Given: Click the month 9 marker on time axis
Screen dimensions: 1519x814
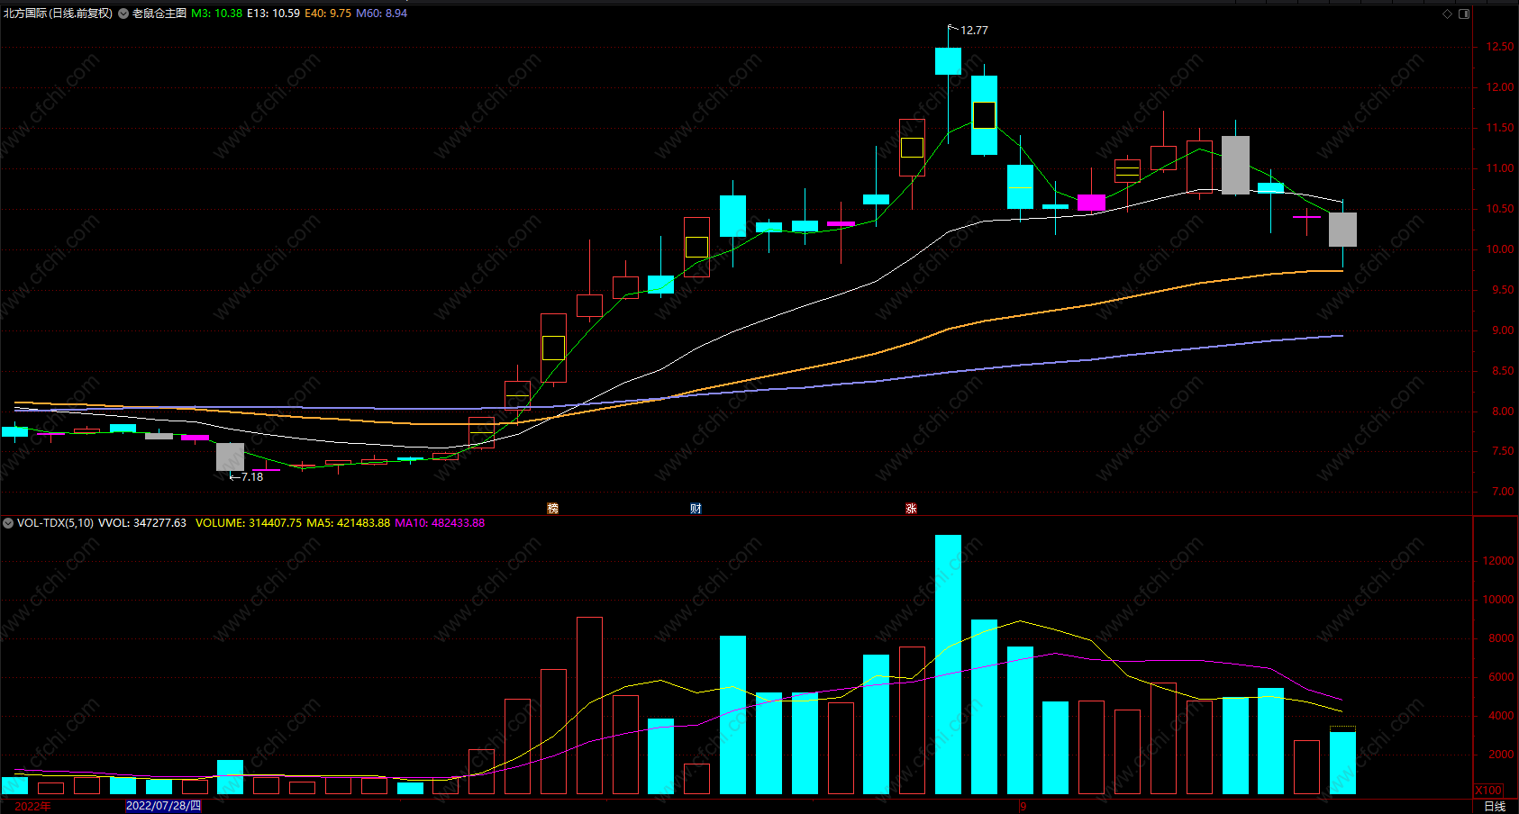Looking at the screenshot, I should pyautogui.click(x=1023, y=806).
